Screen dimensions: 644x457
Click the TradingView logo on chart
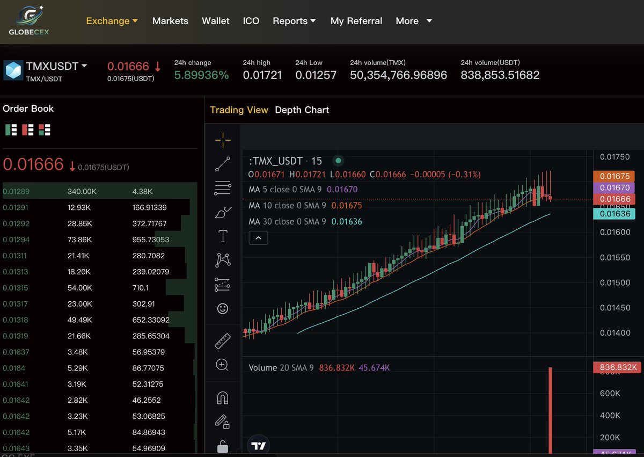(258, 446)
